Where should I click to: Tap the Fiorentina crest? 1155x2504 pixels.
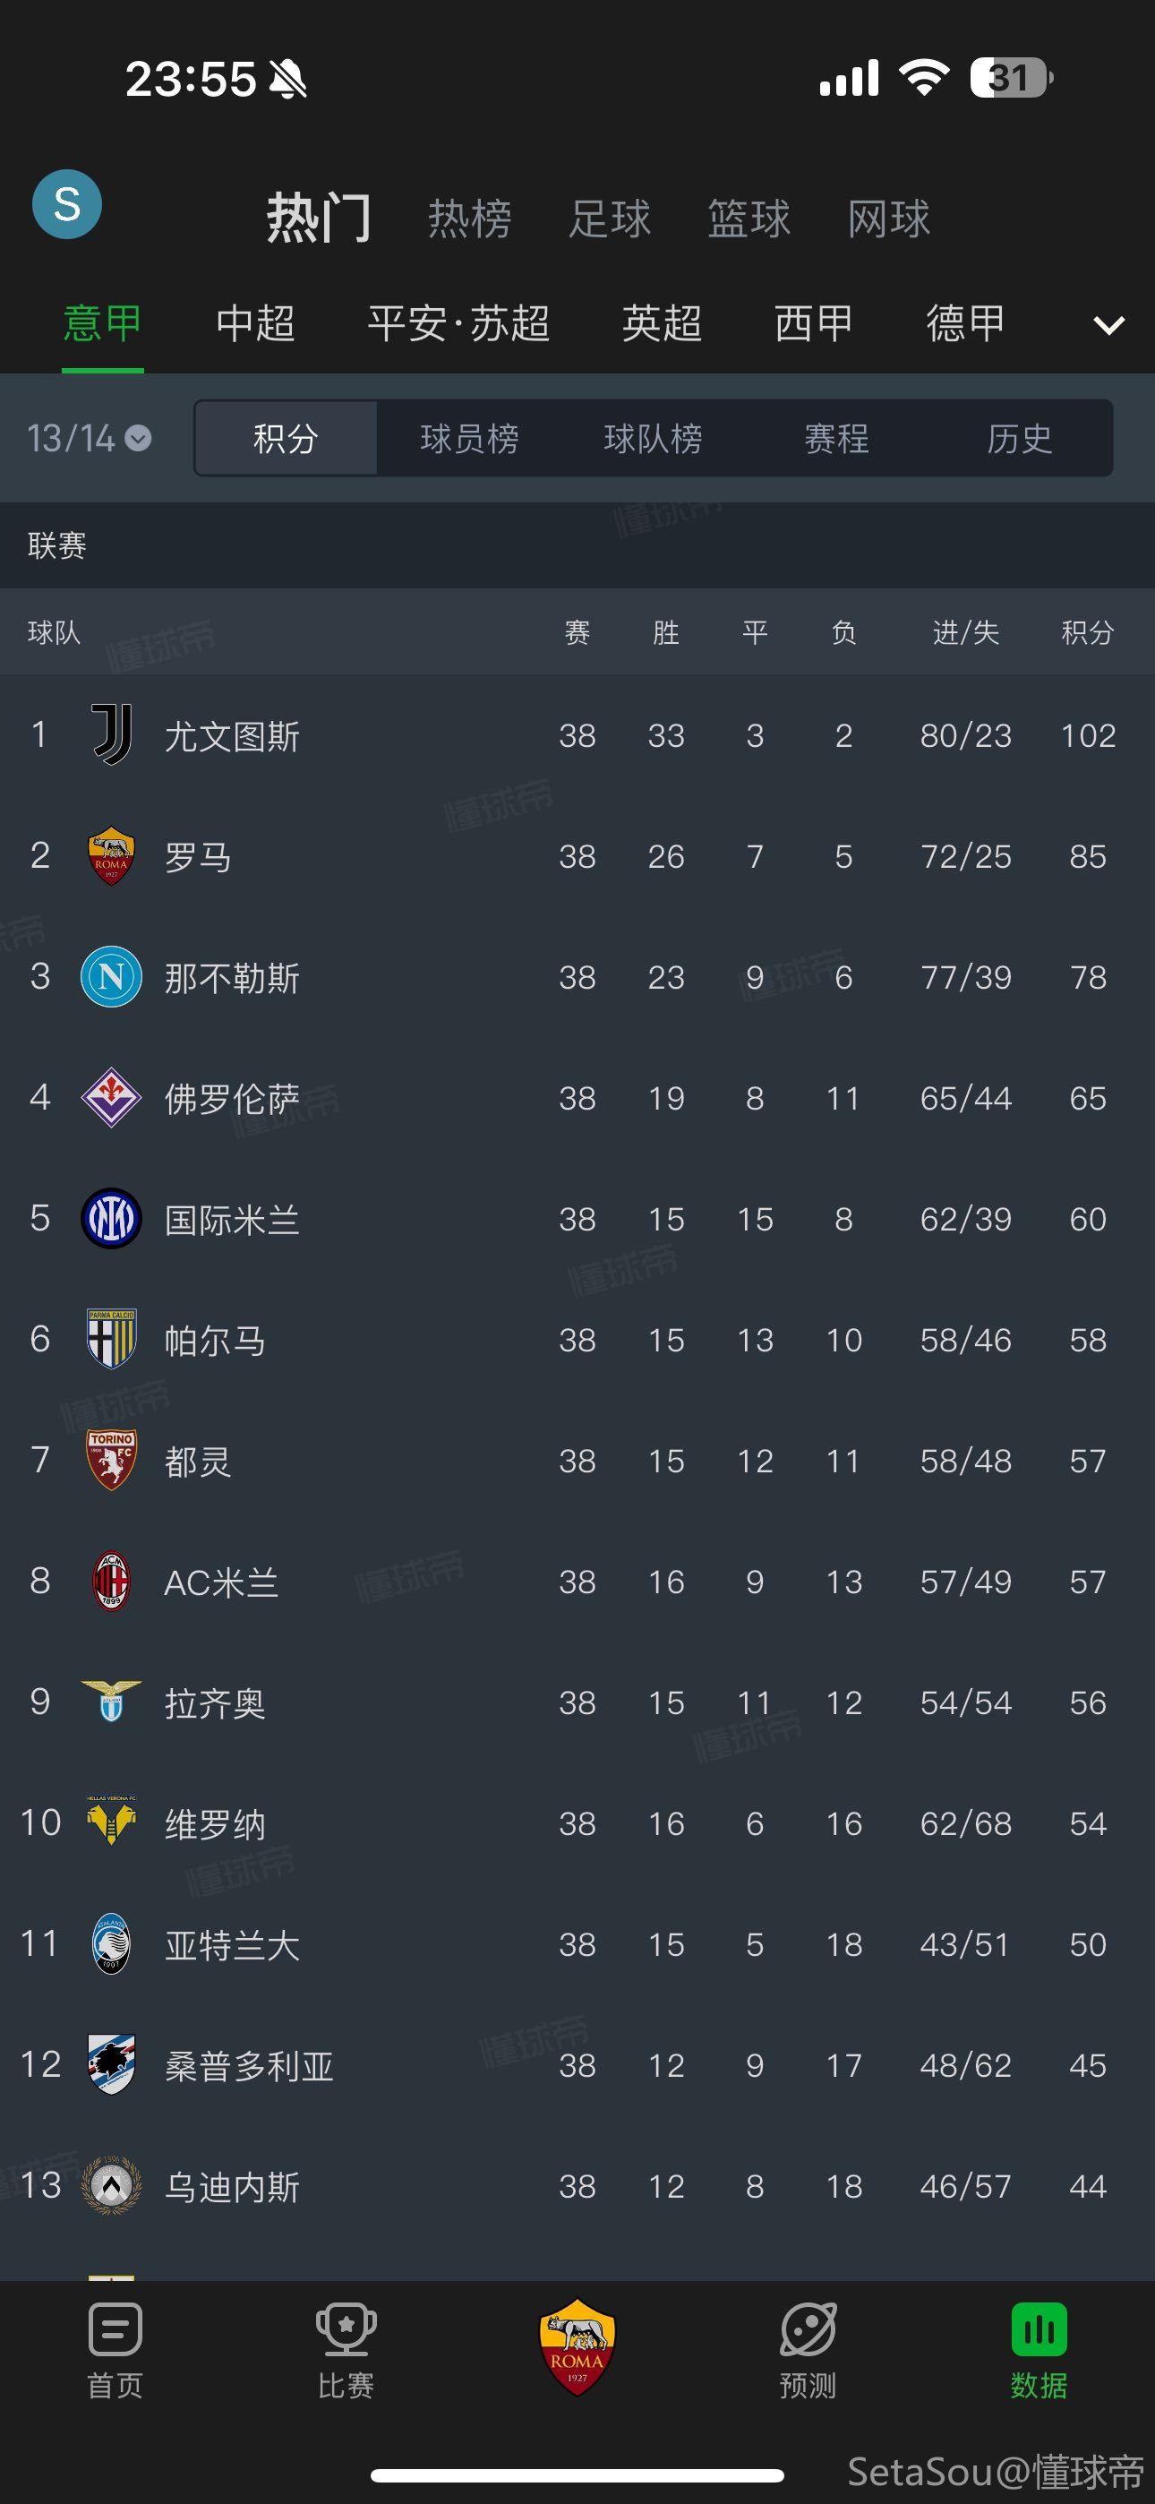coord(112,1097)
